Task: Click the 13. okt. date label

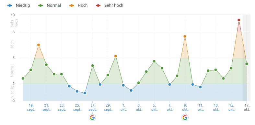Action: [216, 108]
